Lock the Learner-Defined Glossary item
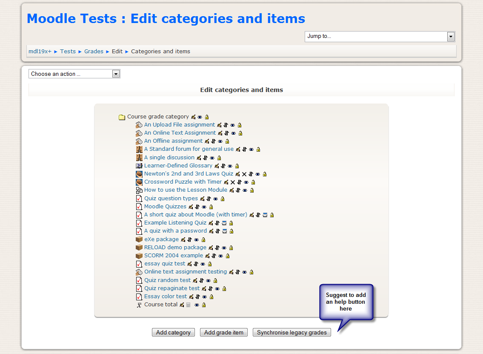483x354 pixels. 237,166
